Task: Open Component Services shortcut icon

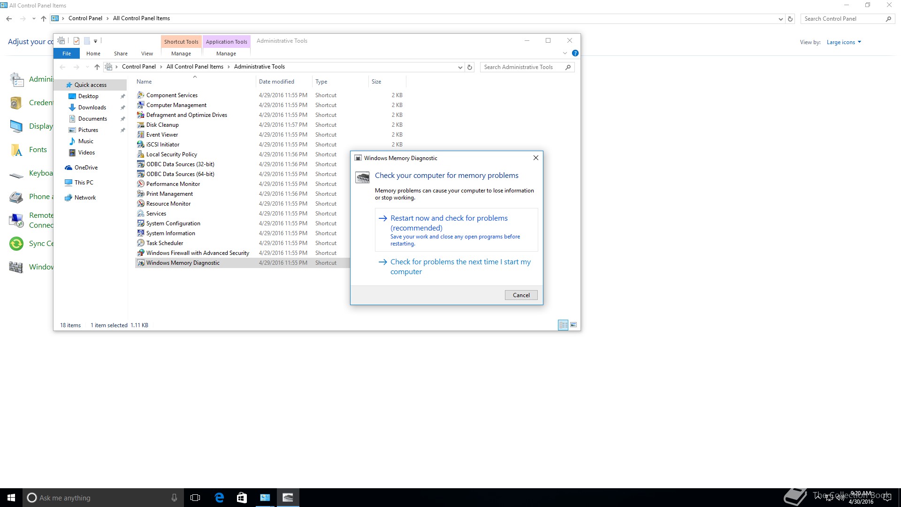Action: [x=140, y=95]
